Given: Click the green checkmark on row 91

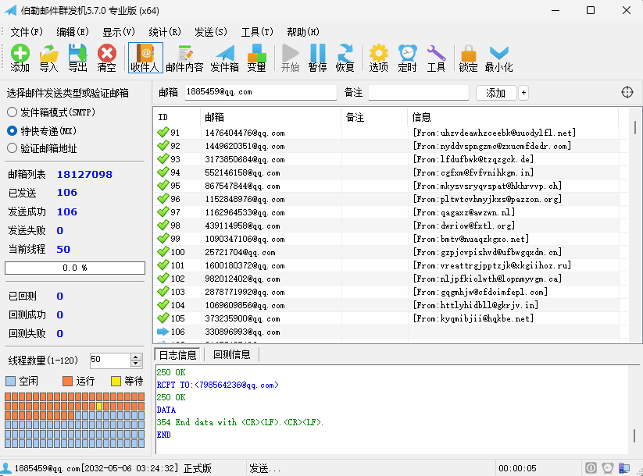Looking at the screenshot, I should click(x=163, y=133).
